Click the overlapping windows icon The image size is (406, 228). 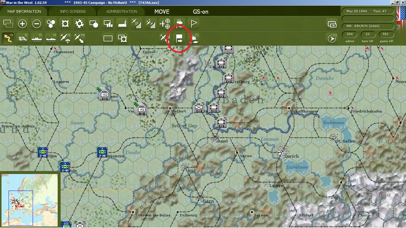click(x=8, y=23)
